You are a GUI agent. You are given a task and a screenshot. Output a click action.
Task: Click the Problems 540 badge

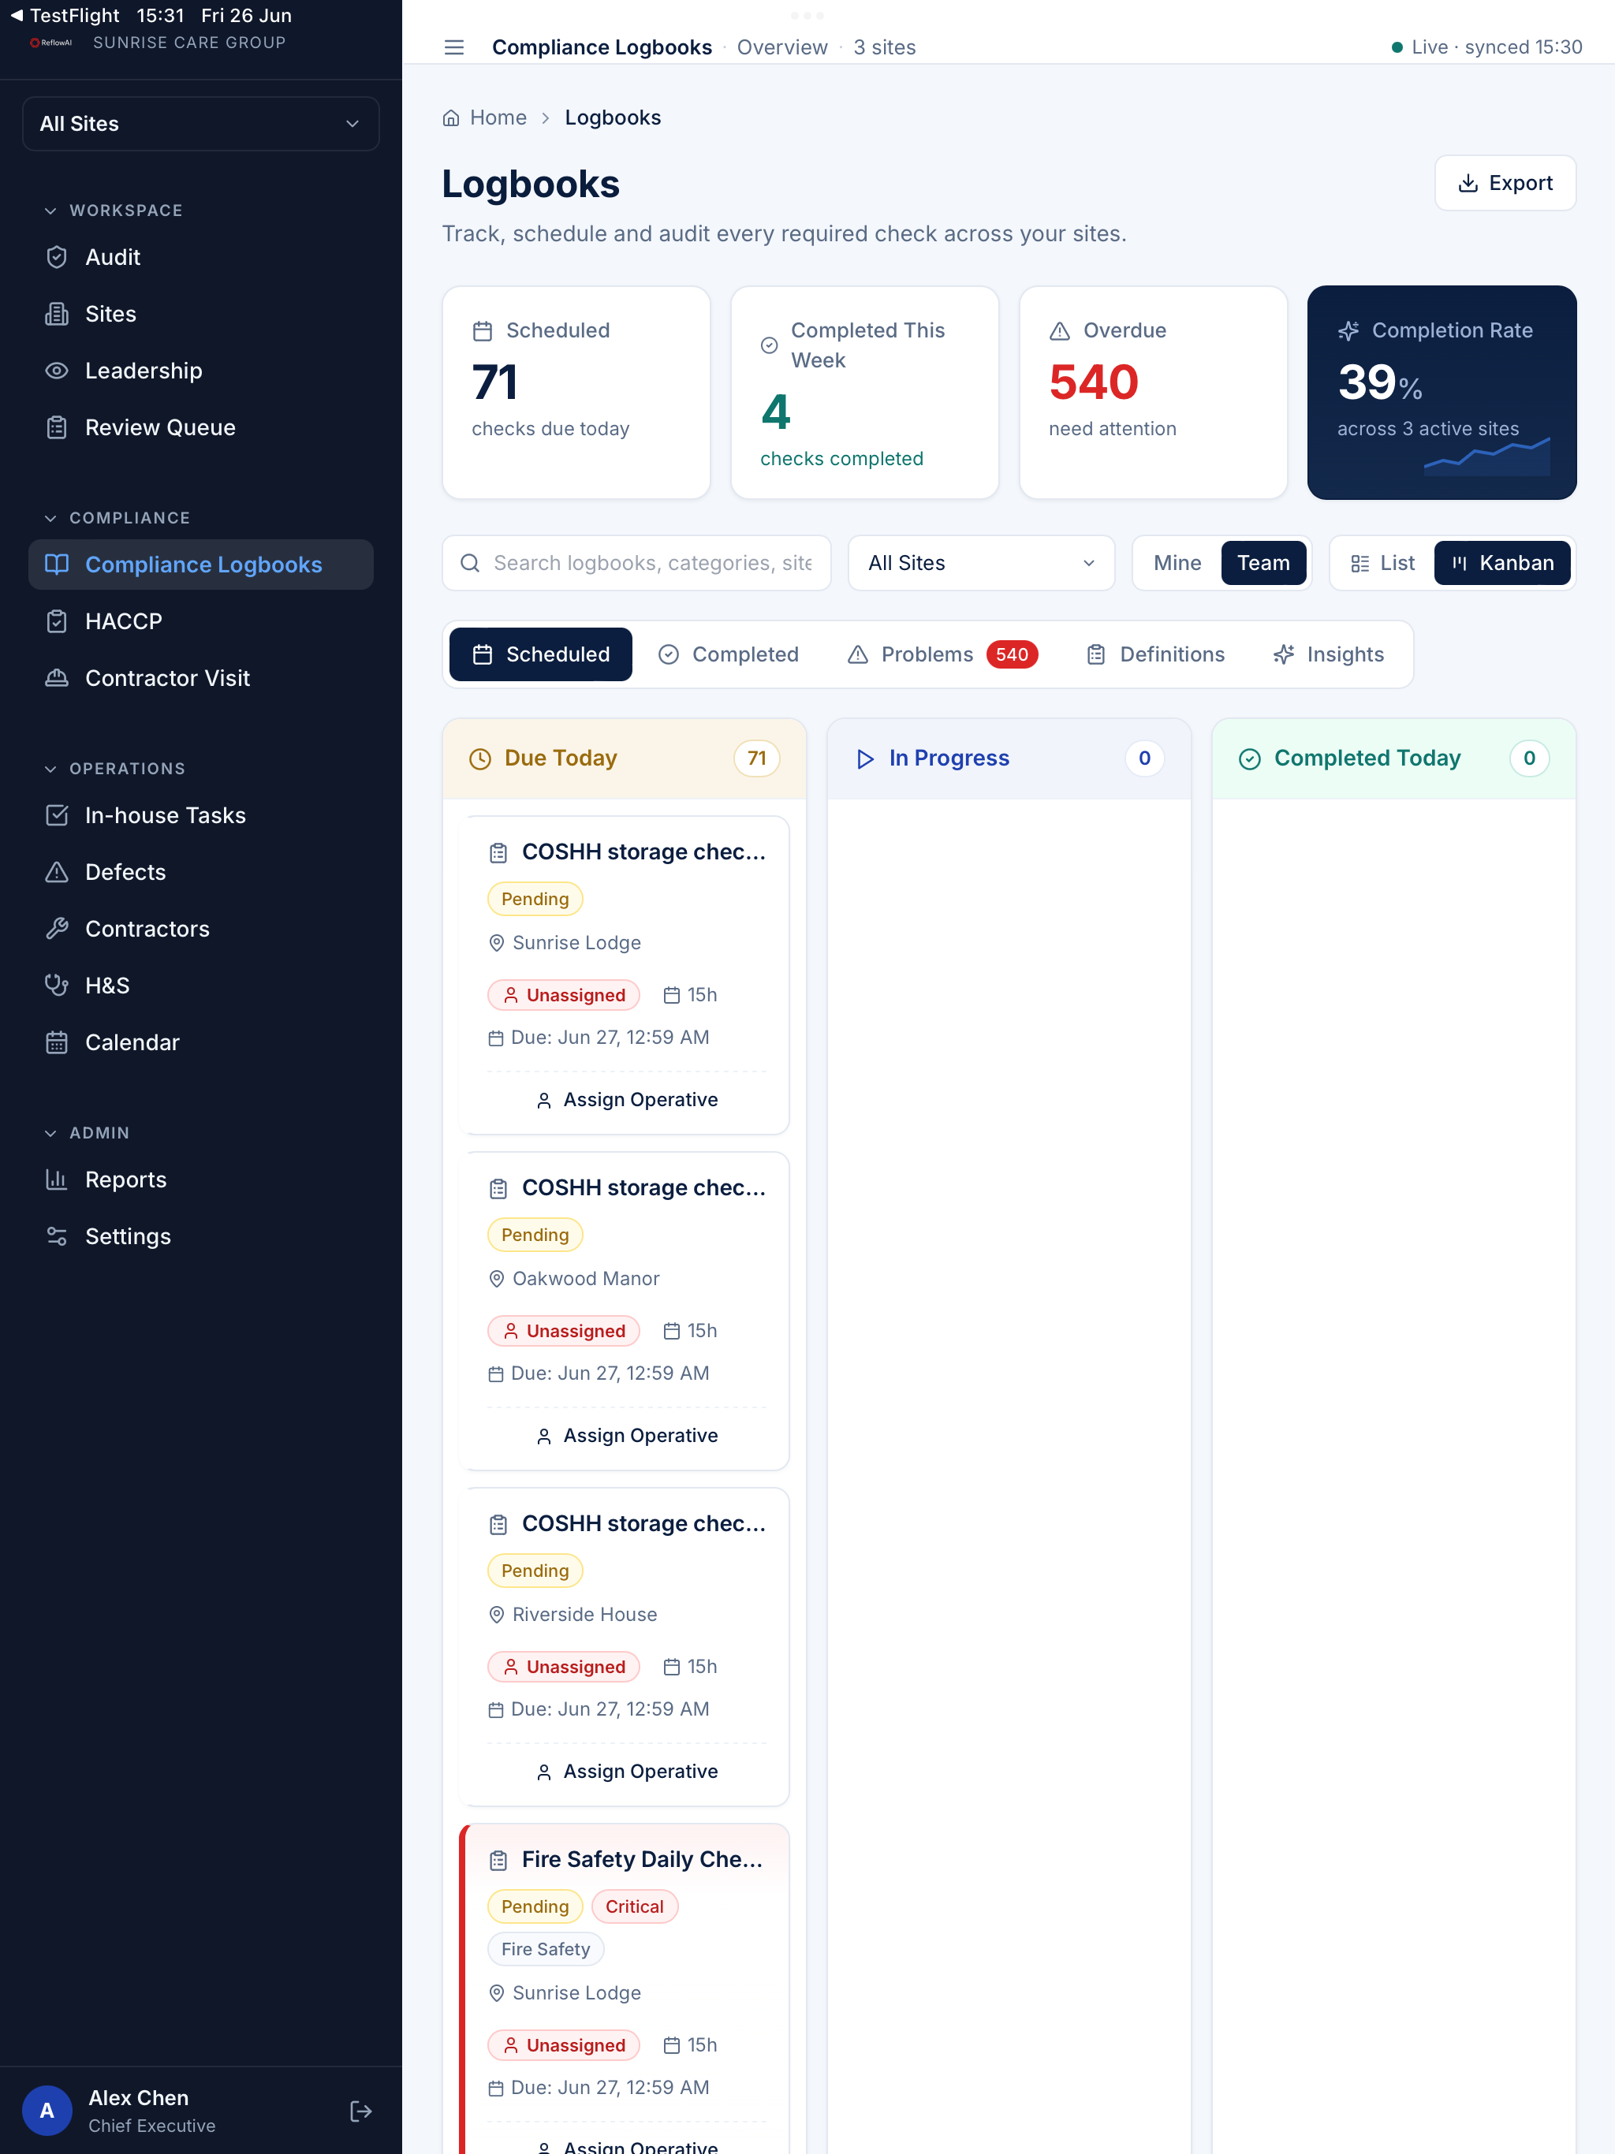(x=1012, y=654)
